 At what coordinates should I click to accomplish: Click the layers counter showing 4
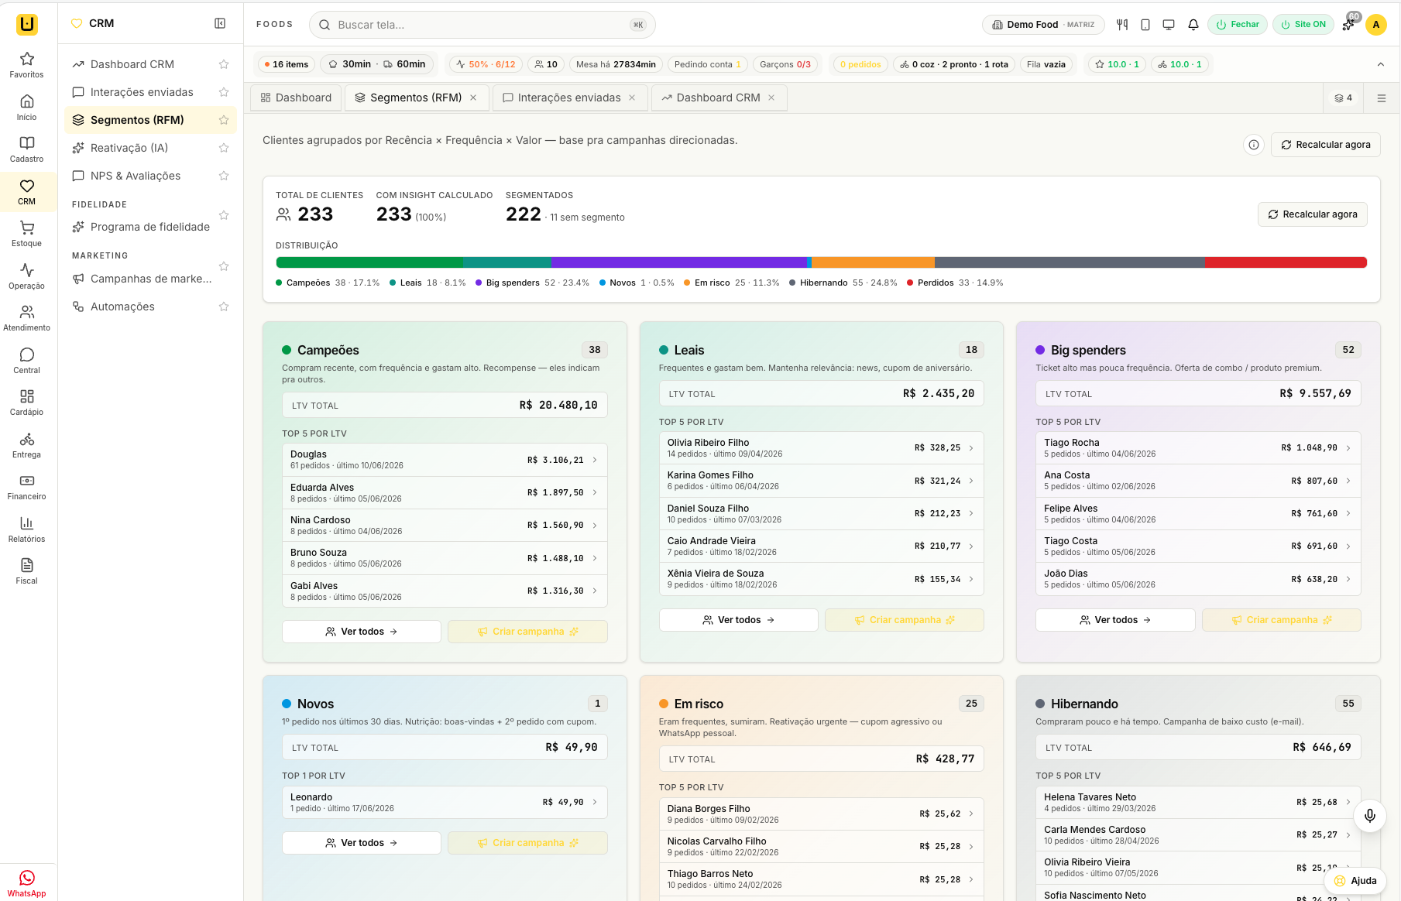point(1344,98)
